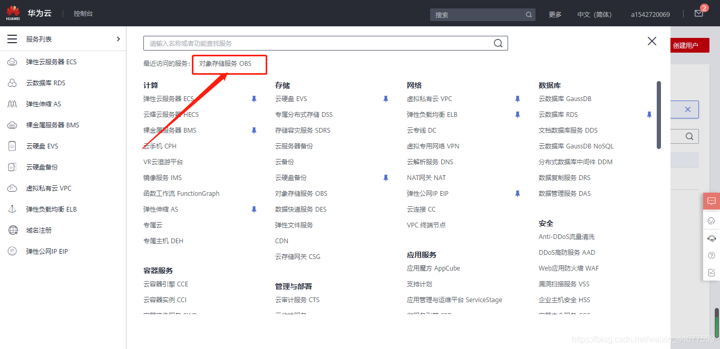
Task: Click the 弹性负载均衡 ELB sidebar icon
Action: [12, 210]
